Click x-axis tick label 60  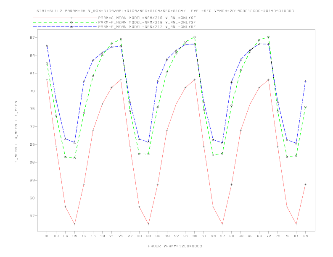click(232, 236)
